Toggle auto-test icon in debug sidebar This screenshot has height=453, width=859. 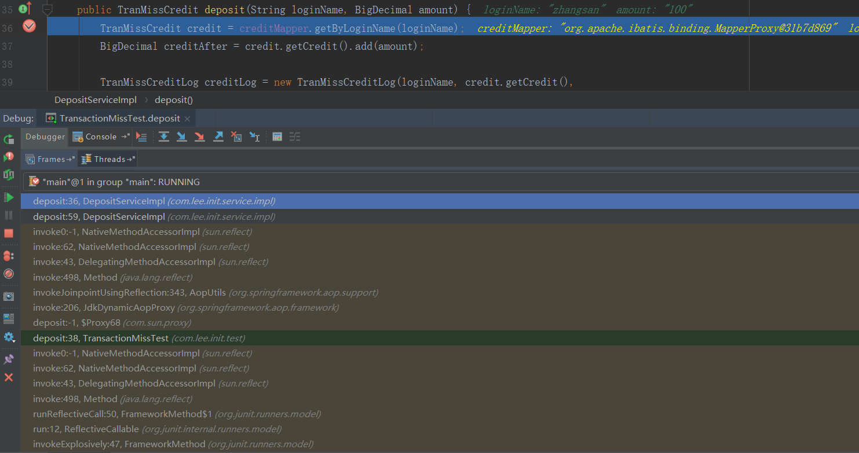click(x=9, y=174)
